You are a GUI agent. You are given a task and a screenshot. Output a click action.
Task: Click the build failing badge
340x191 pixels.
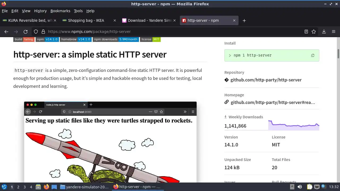[x=24, y=39]
